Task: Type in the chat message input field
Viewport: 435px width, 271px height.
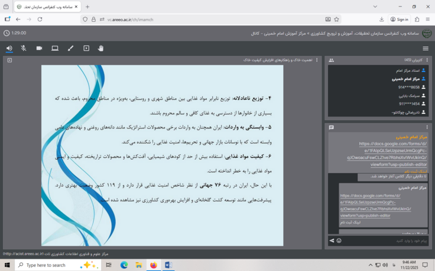Action: tap(384, 240)
